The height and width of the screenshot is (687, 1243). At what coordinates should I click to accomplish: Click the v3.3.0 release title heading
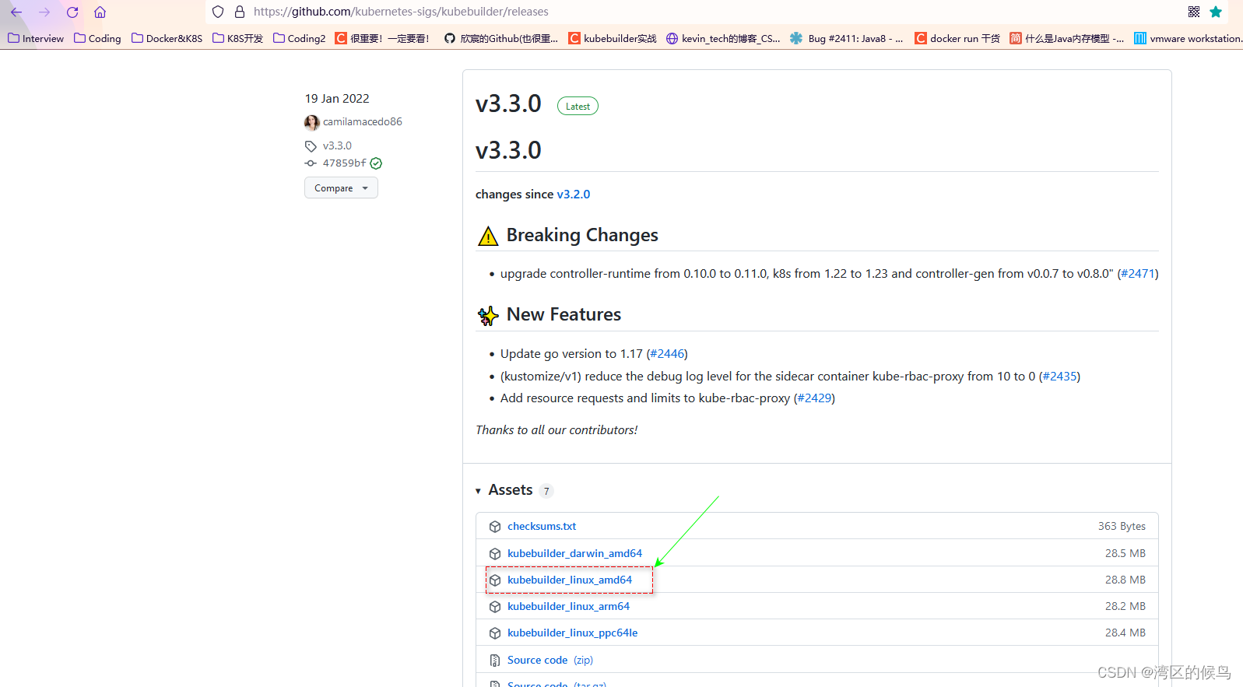click(x=508, y=103)
